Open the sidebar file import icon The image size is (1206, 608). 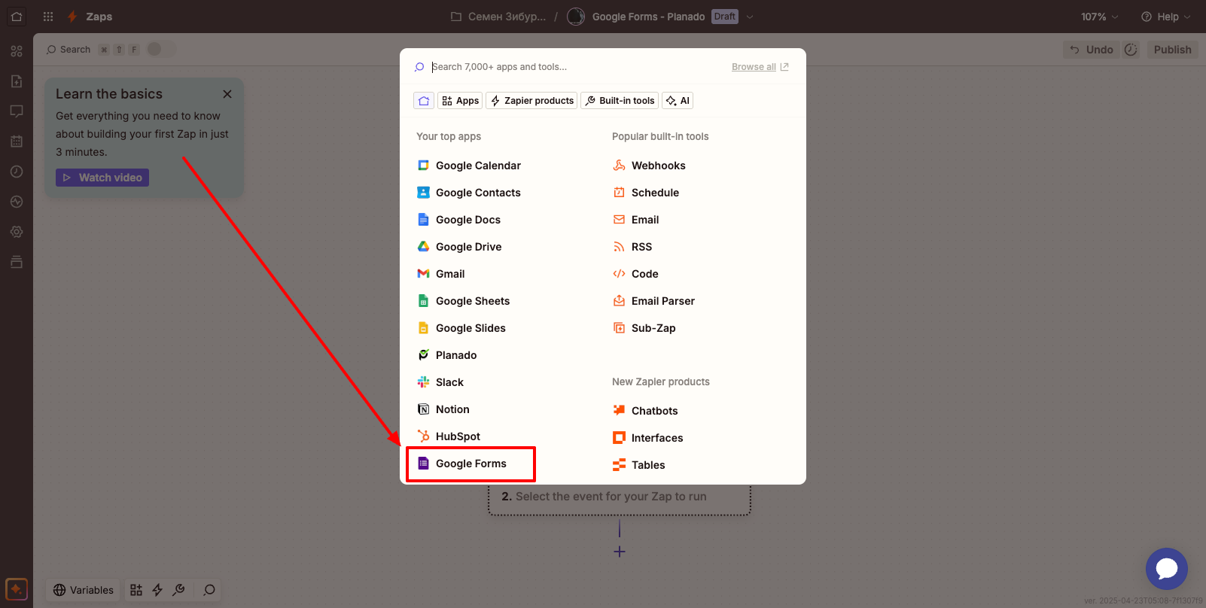17,81
